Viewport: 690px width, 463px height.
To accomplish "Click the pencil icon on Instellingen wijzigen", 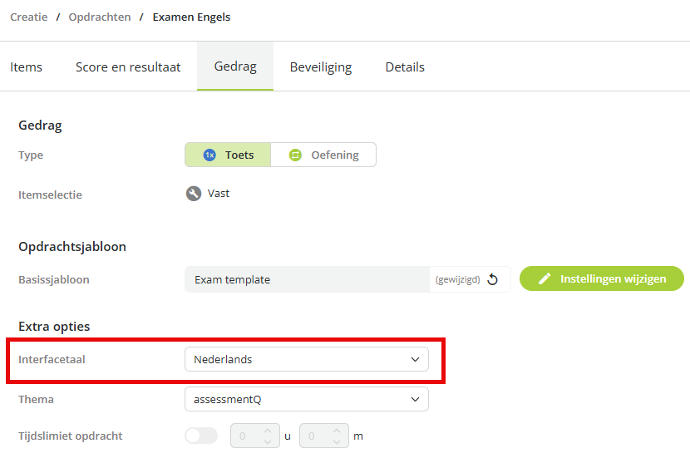I will pyautogui.click(x=545, y=278).
